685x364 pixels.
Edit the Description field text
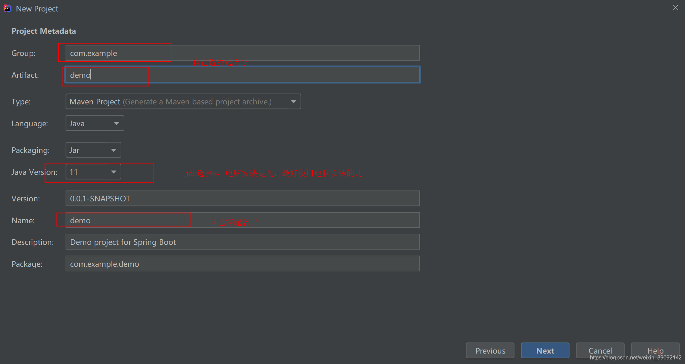pos(243,242)
